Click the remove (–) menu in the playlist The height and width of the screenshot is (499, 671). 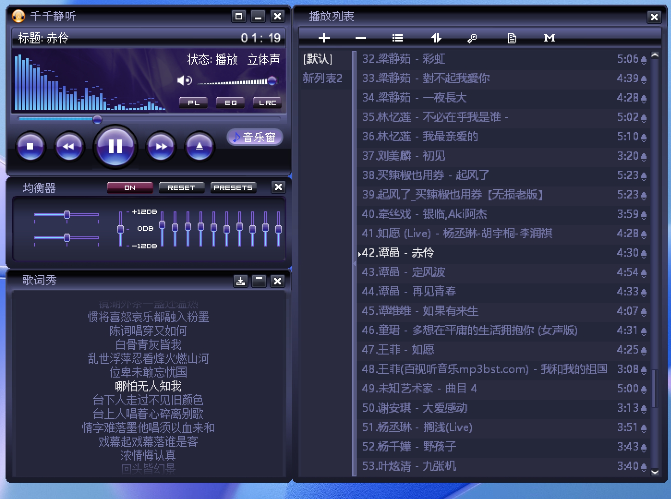coord(361,38)
